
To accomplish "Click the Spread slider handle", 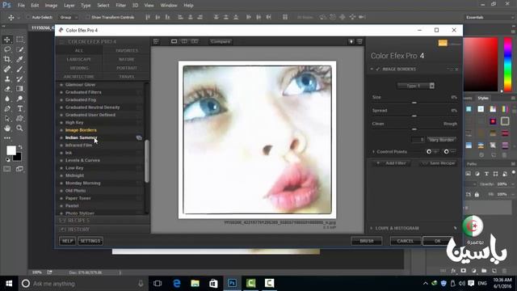I will [414, 116].
